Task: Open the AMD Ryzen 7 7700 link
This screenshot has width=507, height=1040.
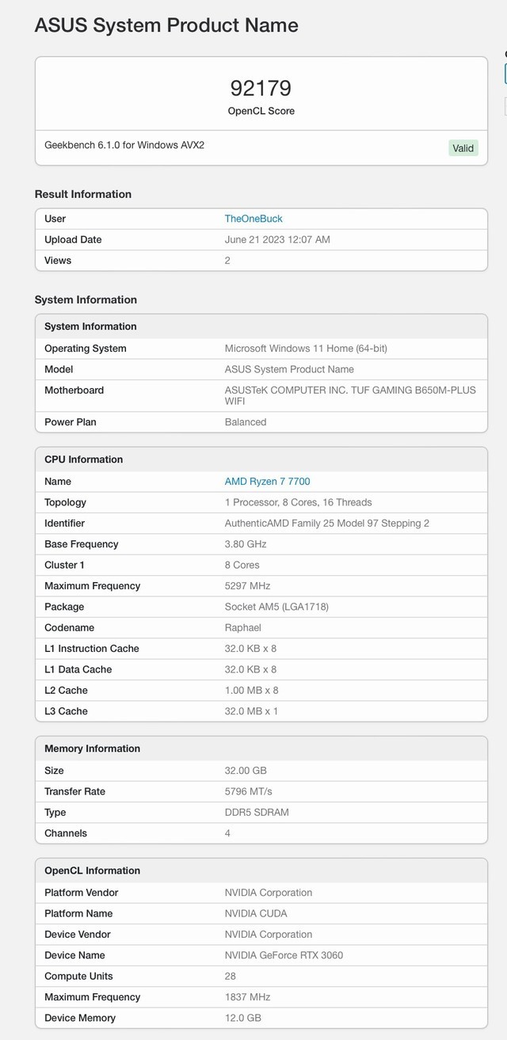Action: (267, 482)
